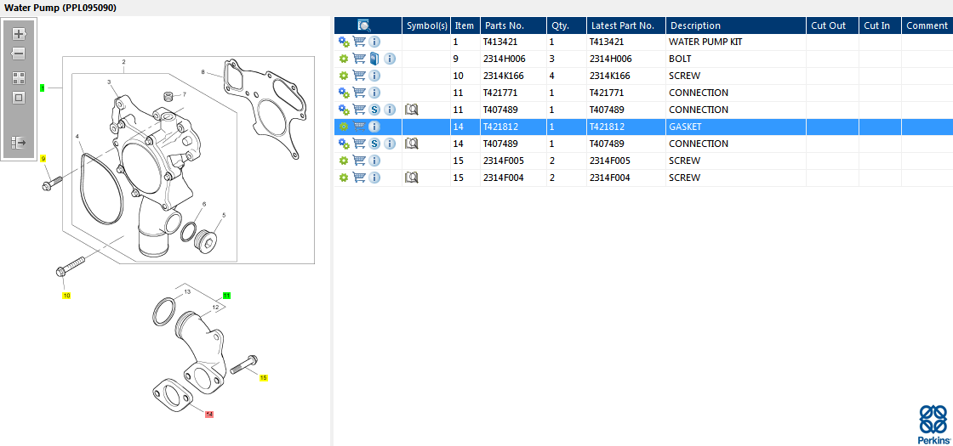This screenshot has width=953, height=446.
Task: Click part number T421771 in Parts No. column
Action: pos(502,93)
